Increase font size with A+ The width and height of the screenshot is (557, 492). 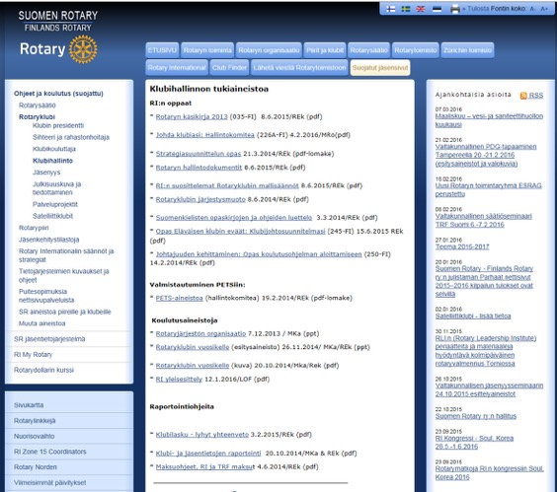click(544, 9)
